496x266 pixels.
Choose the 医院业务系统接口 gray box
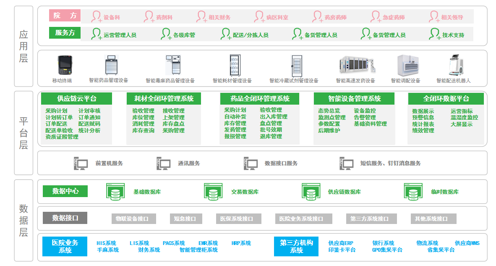tap(304, 219)
